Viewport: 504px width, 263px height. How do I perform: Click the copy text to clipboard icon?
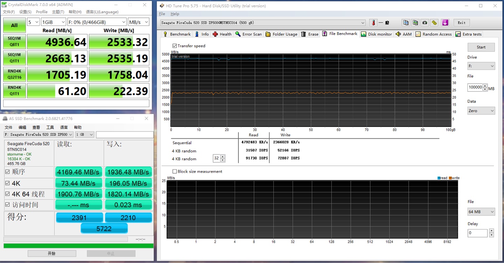point(406,23)
